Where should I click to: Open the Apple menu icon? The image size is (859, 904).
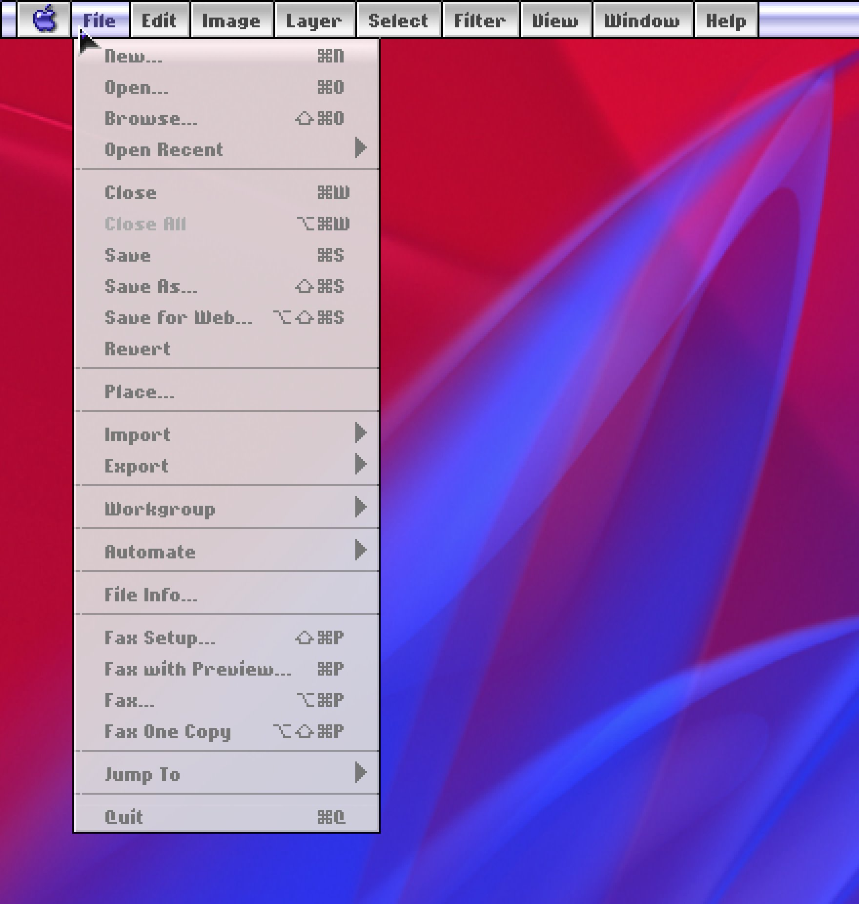44,20
